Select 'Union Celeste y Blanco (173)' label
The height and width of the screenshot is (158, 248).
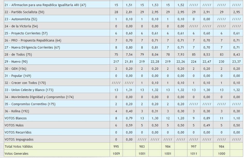(33, 90)
